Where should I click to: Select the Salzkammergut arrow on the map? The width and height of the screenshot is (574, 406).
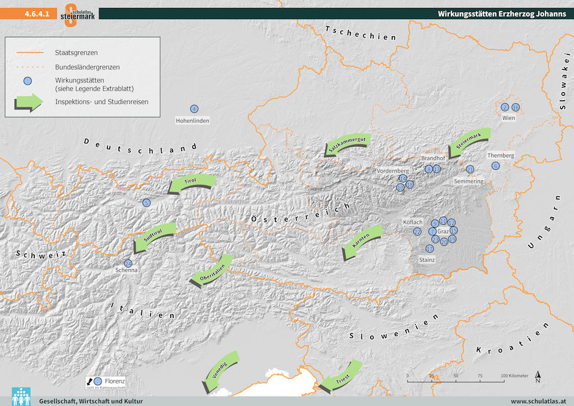(x=346, y=145)
